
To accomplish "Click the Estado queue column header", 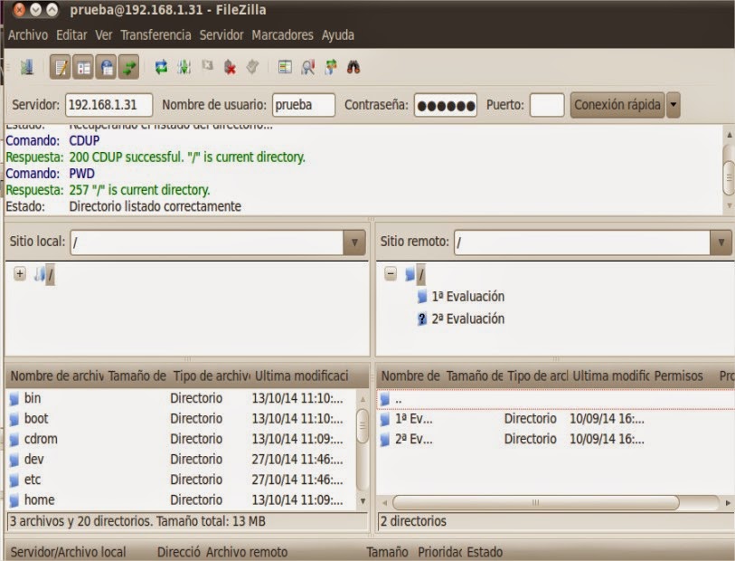I will coord(485,552).
